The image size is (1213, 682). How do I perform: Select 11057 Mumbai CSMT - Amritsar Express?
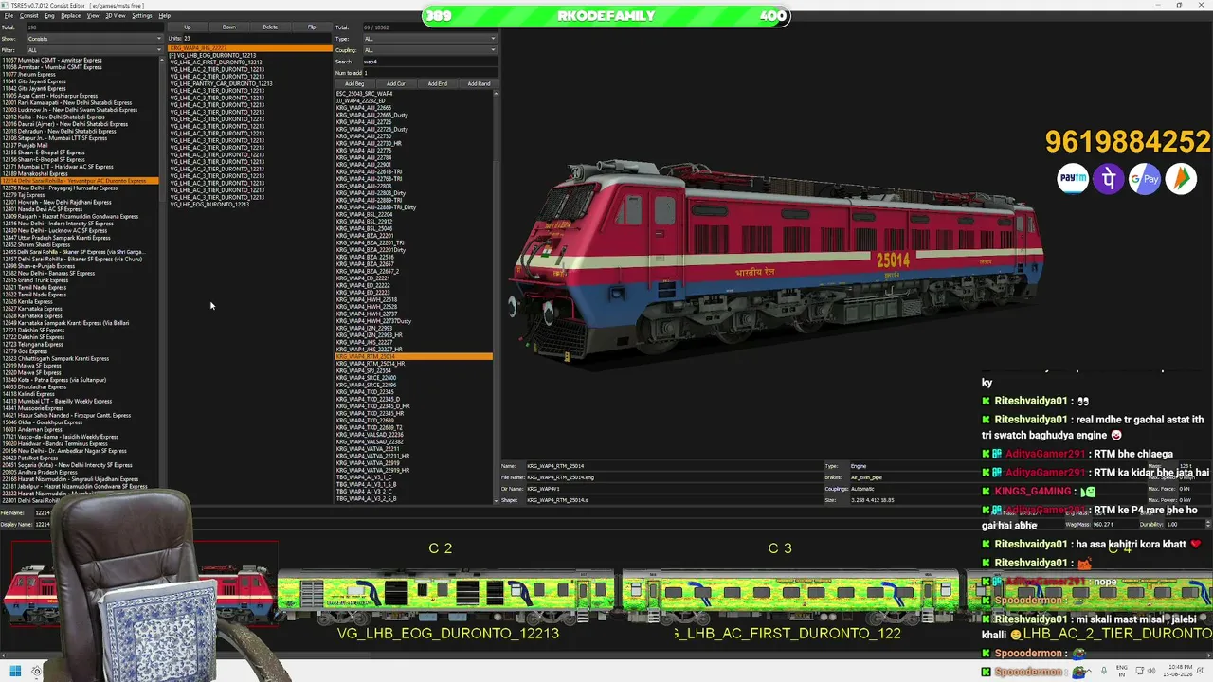pyautogui.click(x=81, y=61)
